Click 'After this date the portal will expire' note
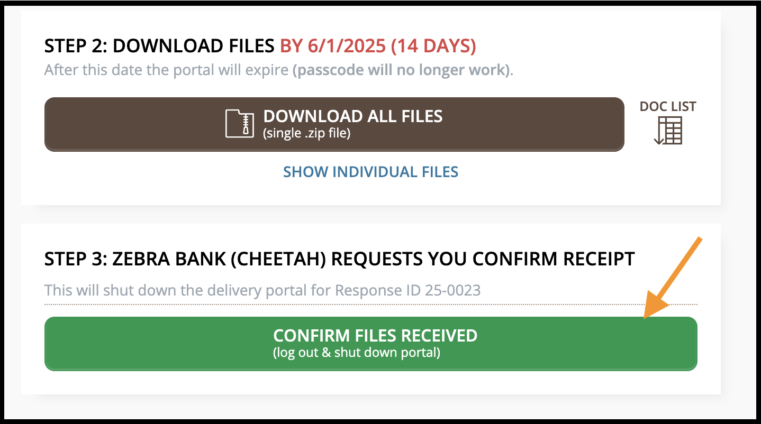The width and height of the screenshot is (761, 424). click(x=166, y=70)
